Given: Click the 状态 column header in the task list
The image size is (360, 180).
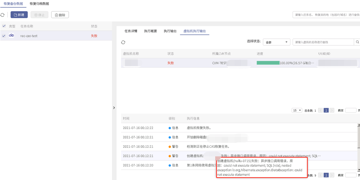Looking at the screenshot, I should 94,26.
